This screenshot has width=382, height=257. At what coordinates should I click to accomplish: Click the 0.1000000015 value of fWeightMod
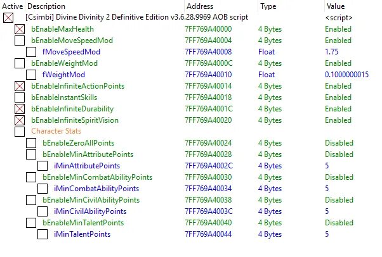[347, 75]
